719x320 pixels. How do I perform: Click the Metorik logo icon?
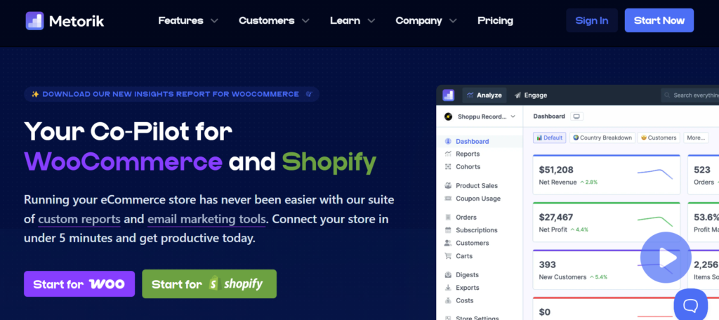(34, 20)
